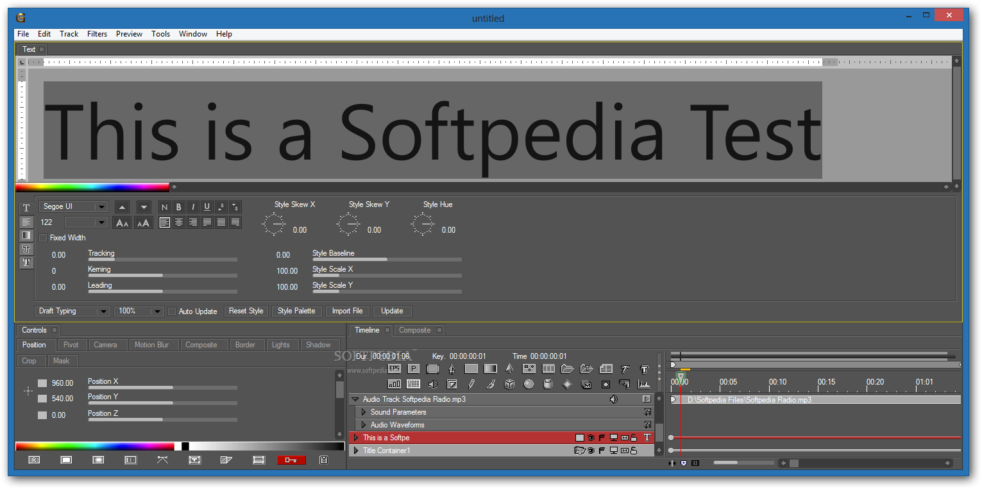Open the Filters menu
This screenshot has height=489, width=982.
[x=97, y=34]
